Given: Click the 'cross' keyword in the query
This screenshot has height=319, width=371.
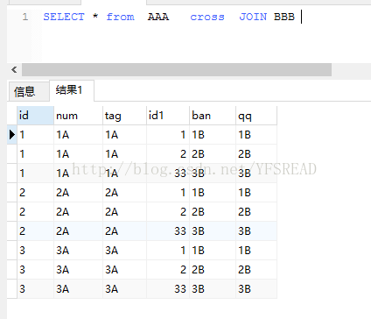Looking at the screenshot, I should (x=207, y=18).
